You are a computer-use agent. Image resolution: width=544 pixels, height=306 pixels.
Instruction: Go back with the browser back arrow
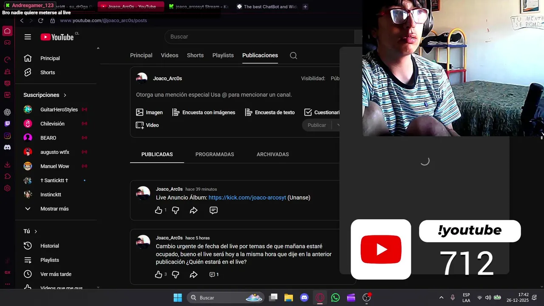point(22,20)
